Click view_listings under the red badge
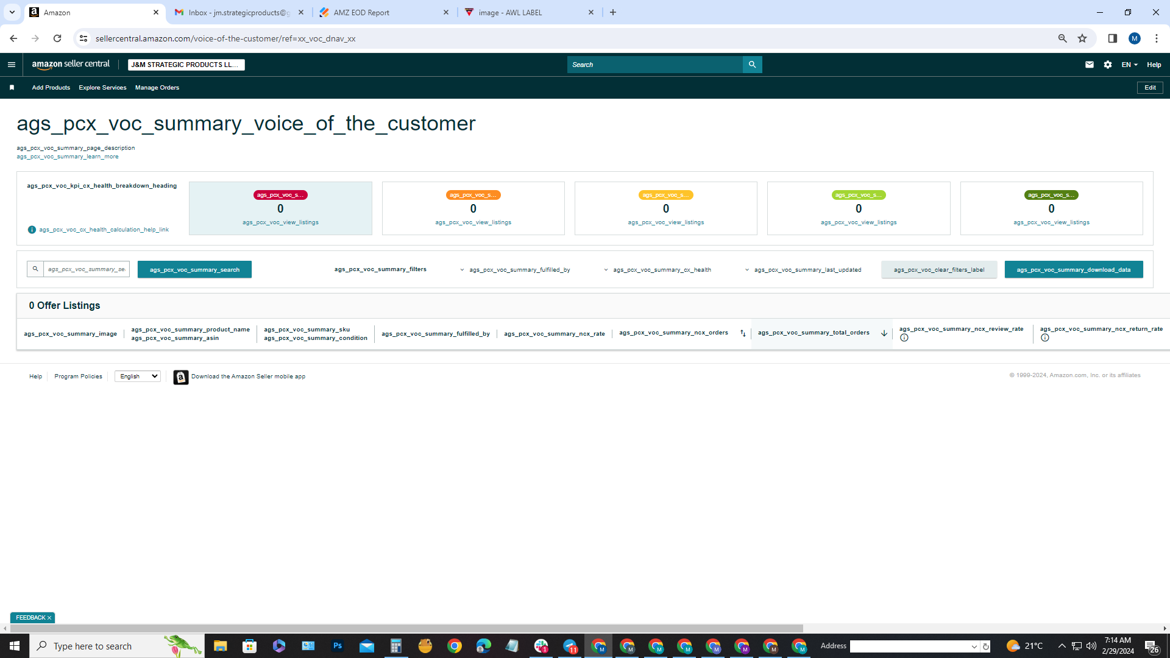Screen dimensions: 1170x658 pyautogui.click(x=280, y=222)
